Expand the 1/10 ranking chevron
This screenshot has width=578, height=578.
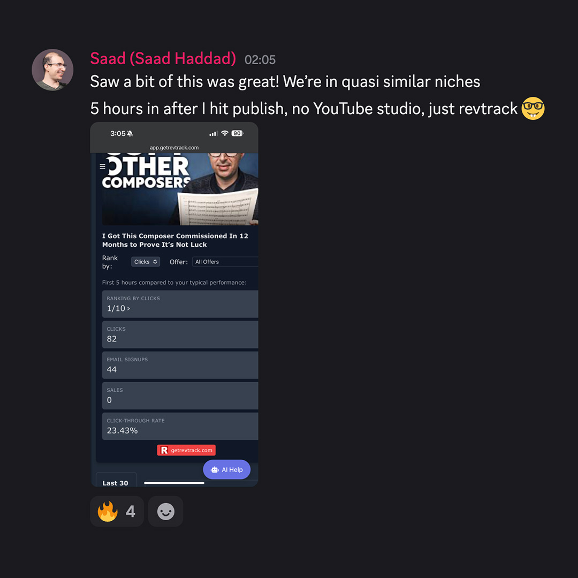pos(128,309)
